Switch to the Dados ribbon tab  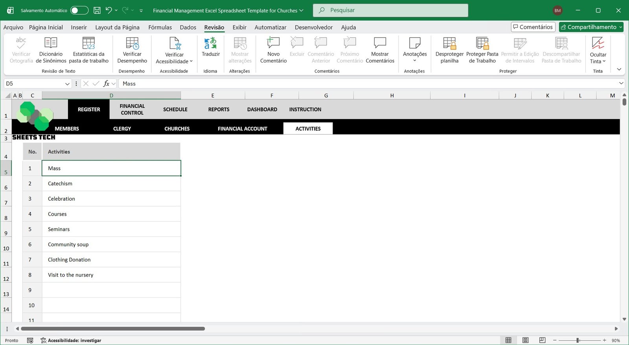coord(188,27)
